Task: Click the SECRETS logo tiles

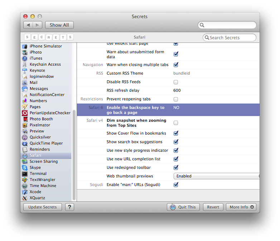Action: [49, 37]
